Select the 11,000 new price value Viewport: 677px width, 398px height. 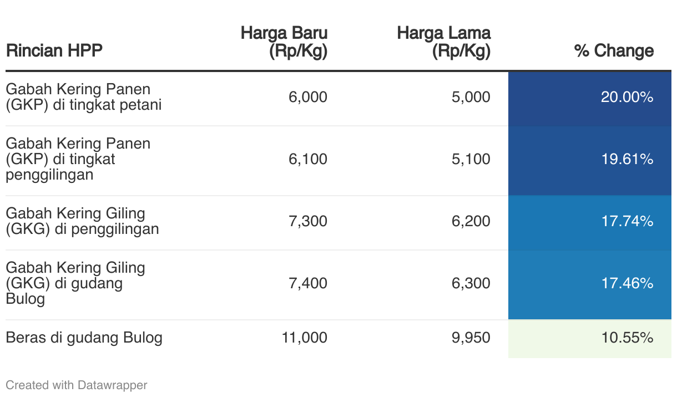[304, 338]
